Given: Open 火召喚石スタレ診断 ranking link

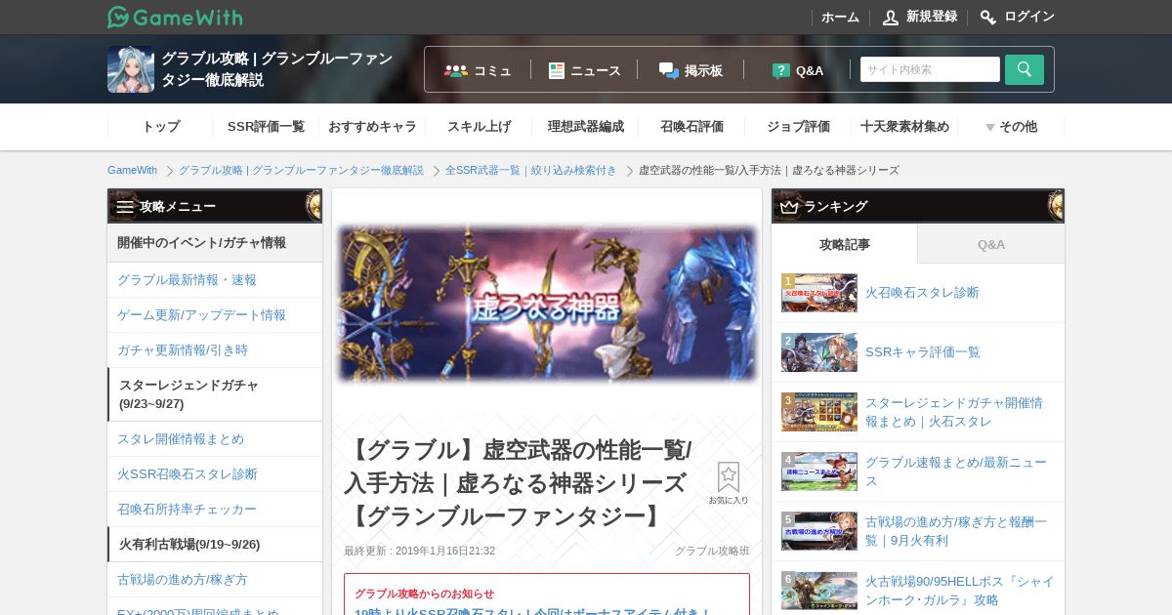Looking at the screenshot, I should point(922,293).
